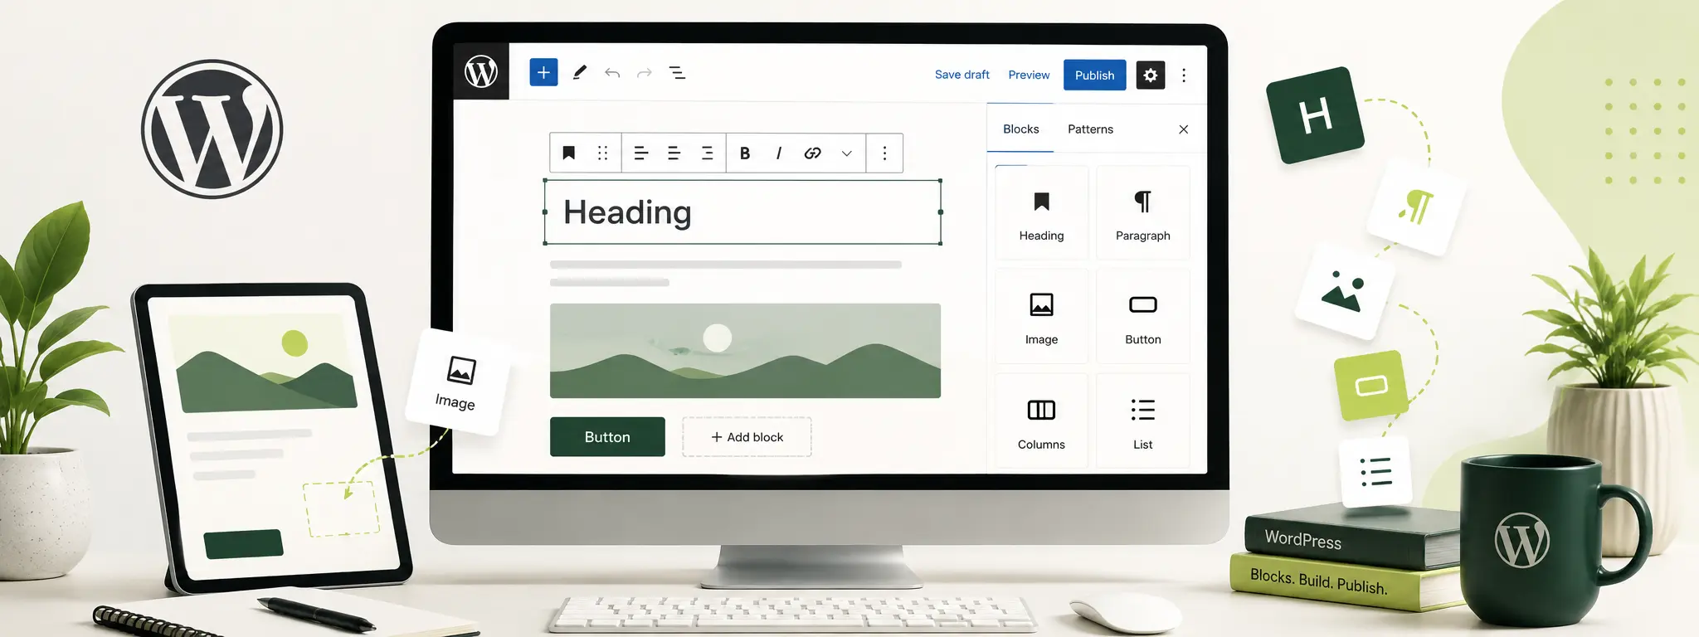The width and height of the screenshot is (1699, 637).
Task: Redo the last undone change
Action: coord(645,73)
